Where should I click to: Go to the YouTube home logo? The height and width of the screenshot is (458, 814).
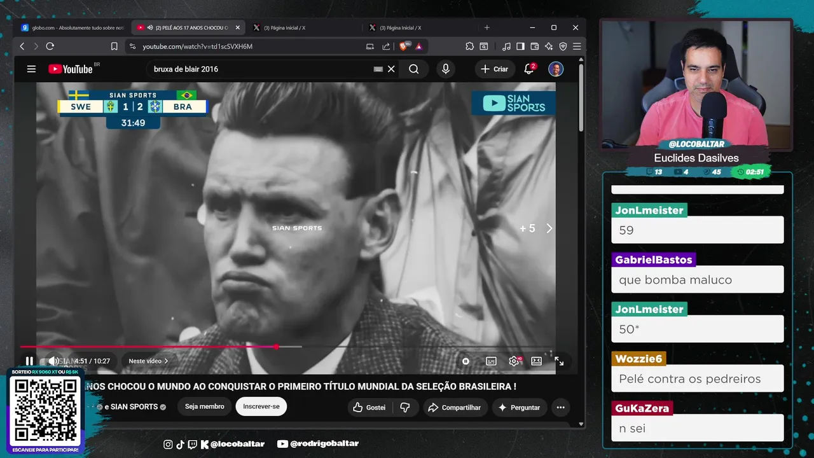point(70,69)
